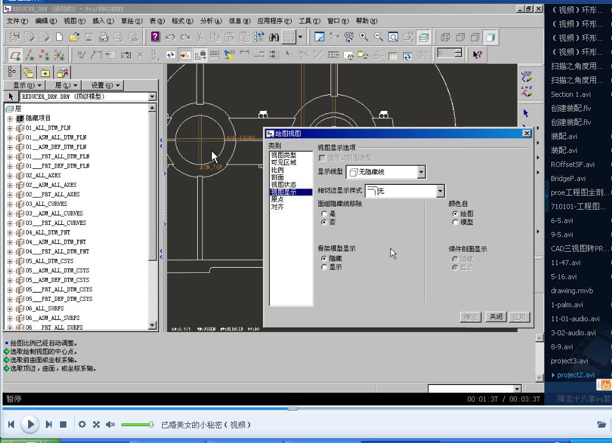Open the 相切边显示样式 dropdown

[440, 191]
